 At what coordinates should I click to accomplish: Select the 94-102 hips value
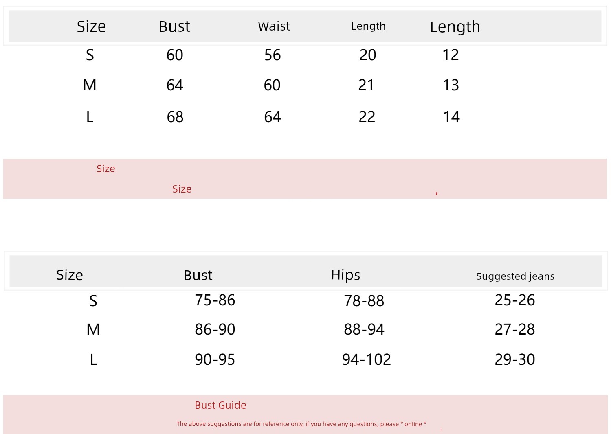366,359
